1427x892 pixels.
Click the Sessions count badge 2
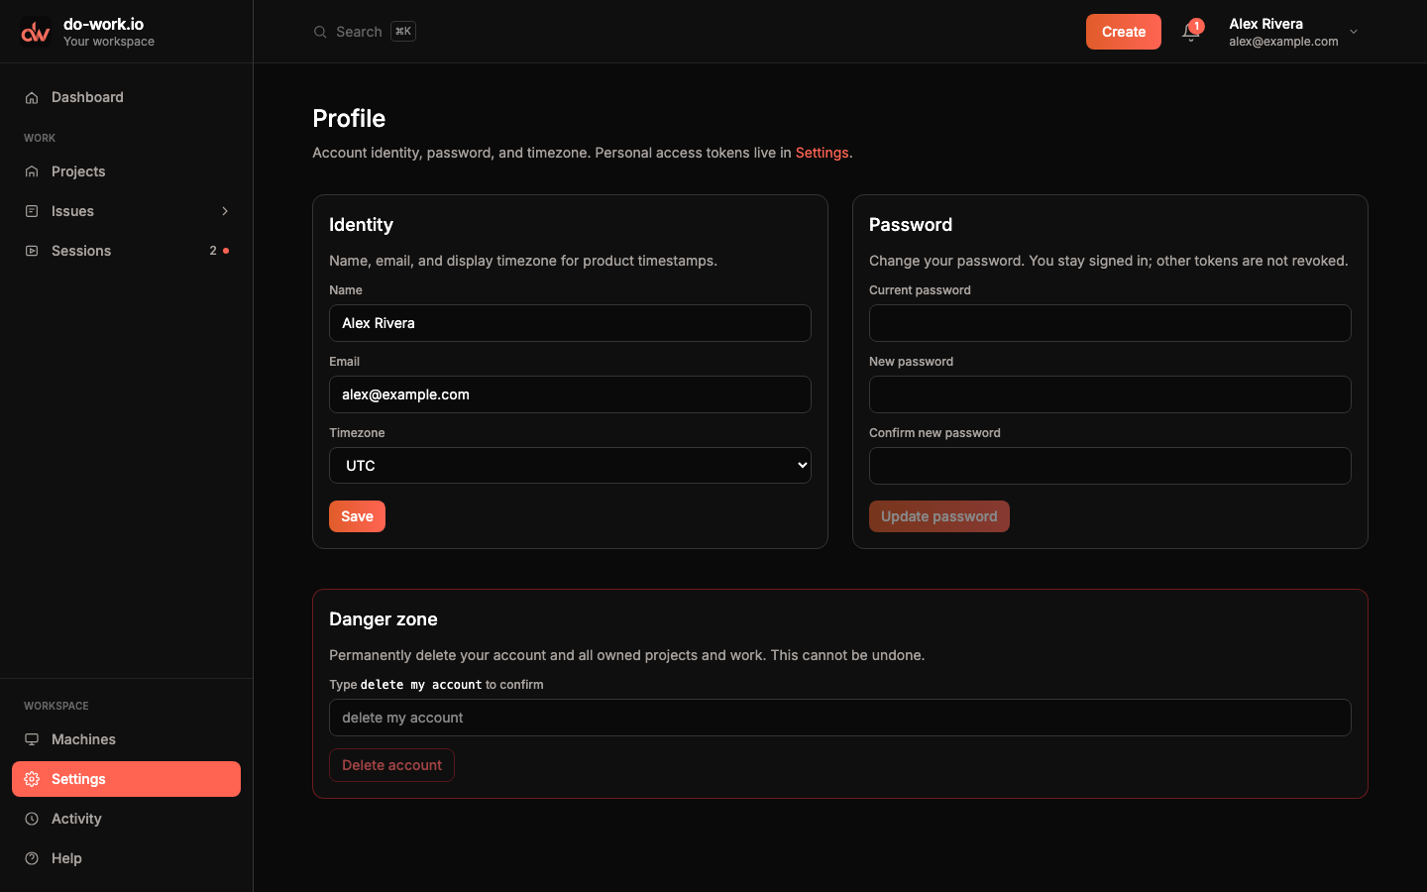pyautogui.click(x=213, y=251)
